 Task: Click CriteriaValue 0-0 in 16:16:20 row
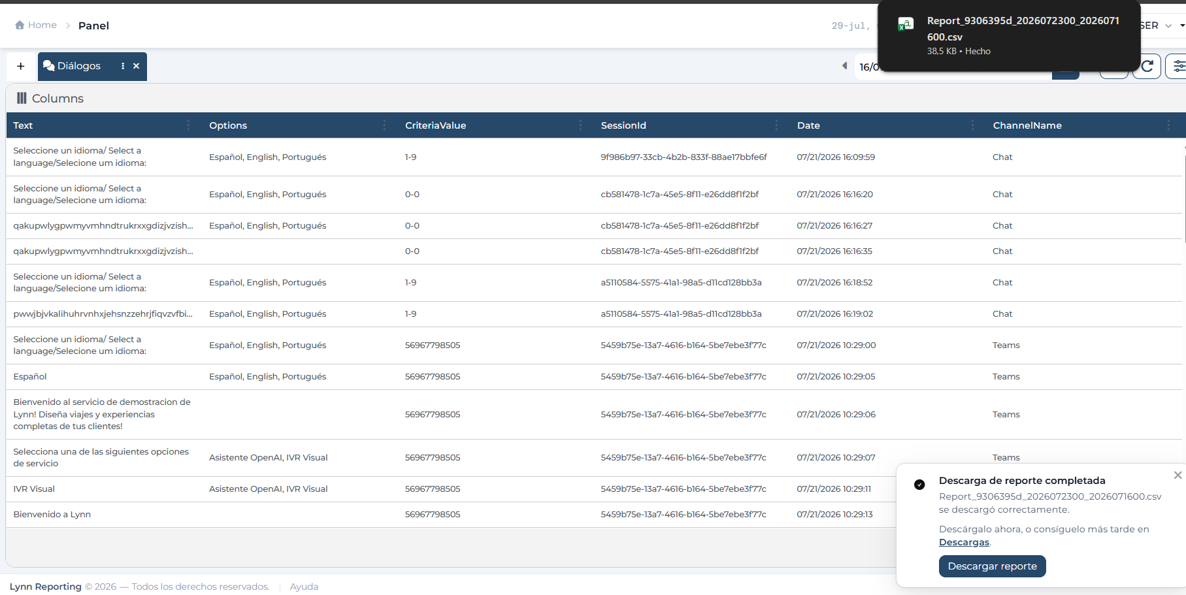coord(412,194)
